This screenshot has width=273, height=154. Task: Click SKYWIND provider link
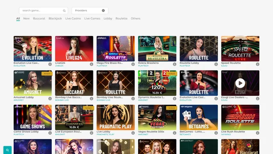pyautogui.click(x=226, y=134)
